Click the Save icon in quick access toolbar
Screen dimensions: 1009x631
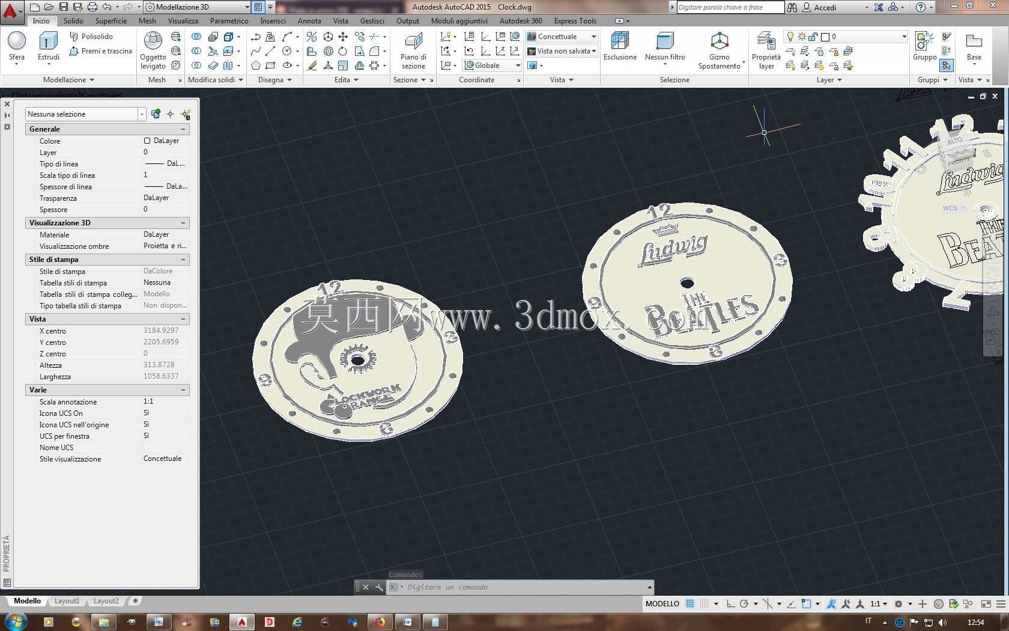pos(64,7)
